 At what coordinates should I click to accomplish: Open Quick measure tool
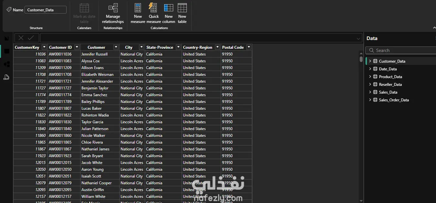click(154, 14)
